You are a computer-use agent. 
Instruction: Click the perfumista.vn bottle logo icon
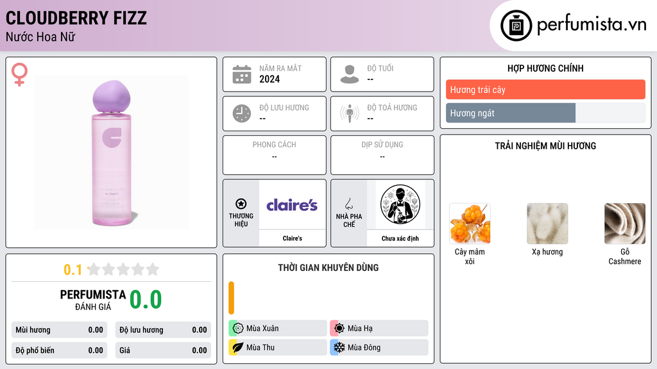[x=516, y=26]
